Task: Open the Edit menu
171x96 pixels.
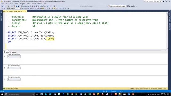Action: click(7, 4)
